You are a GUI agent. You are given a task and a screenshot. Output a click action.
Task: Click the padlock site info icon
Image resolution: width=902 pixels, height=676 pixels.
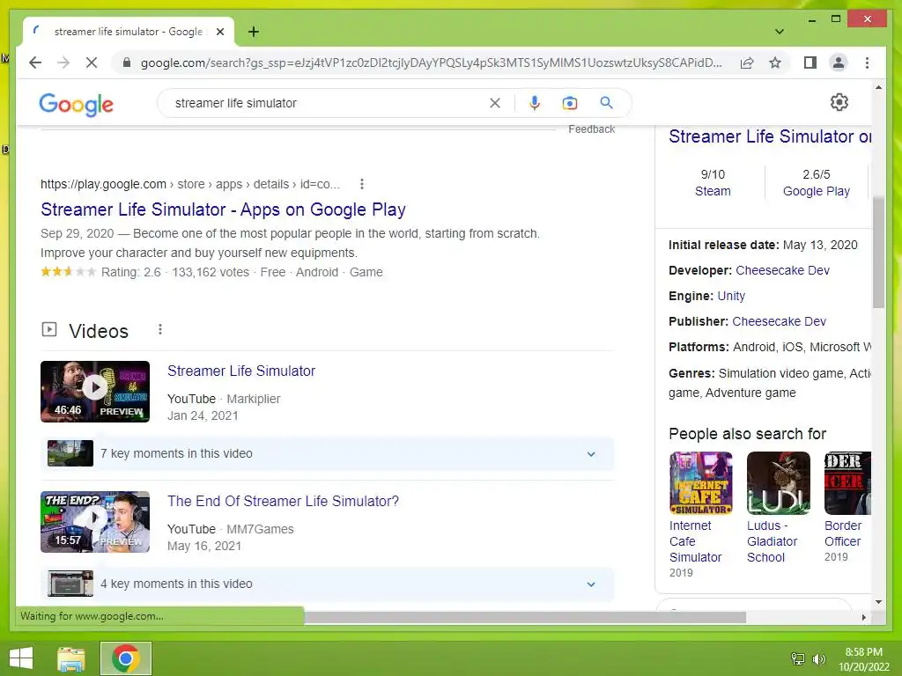pyautogui.click(x=127, y=62)
